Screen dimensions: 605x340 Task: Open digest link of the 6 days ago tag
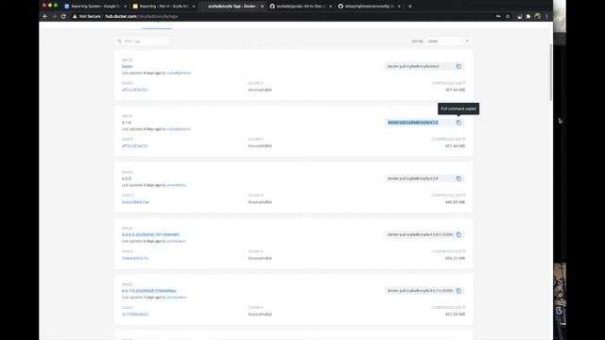(134, 258)
